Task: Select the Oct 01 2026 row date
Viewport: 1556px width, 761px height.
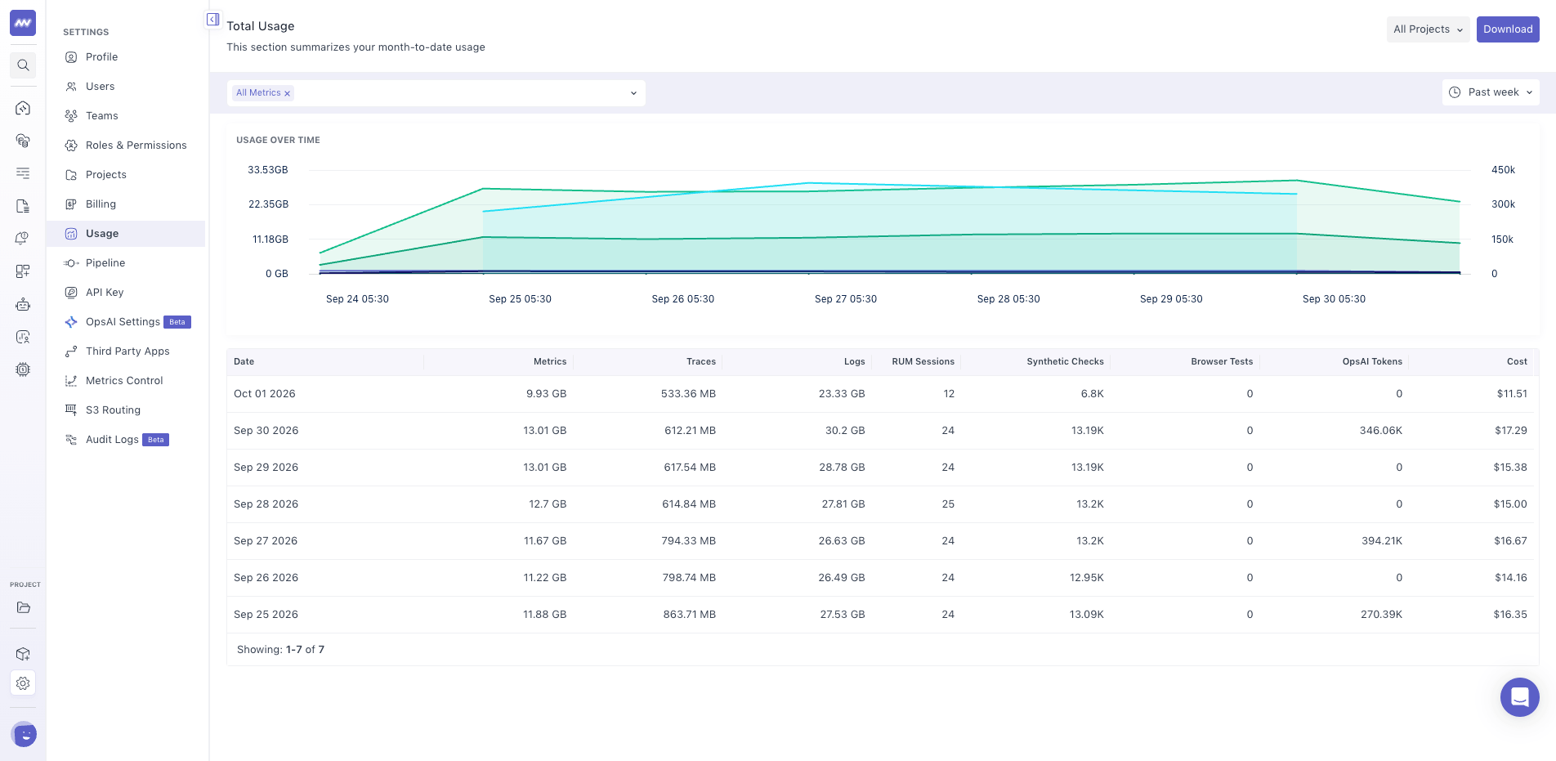Action: [264, 394]
